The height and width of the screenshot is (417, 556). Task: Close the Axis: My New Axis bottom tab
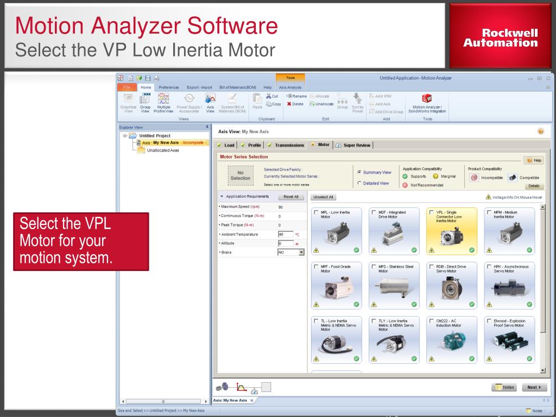tap(252, 400)
